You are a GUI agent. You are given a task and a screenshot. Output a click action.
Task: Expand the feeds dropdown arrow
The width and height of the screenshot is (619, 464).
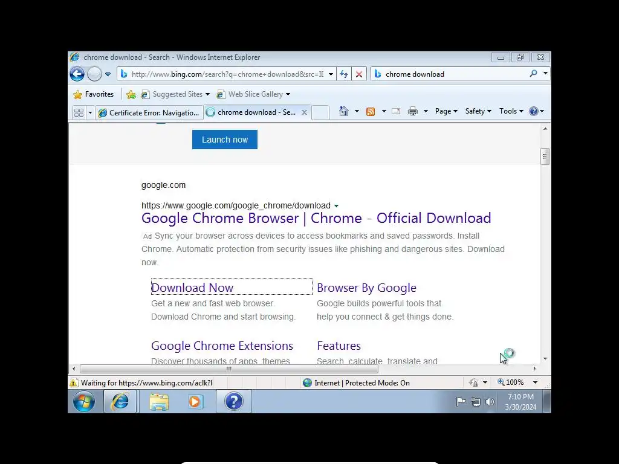(x=384, y=111)
